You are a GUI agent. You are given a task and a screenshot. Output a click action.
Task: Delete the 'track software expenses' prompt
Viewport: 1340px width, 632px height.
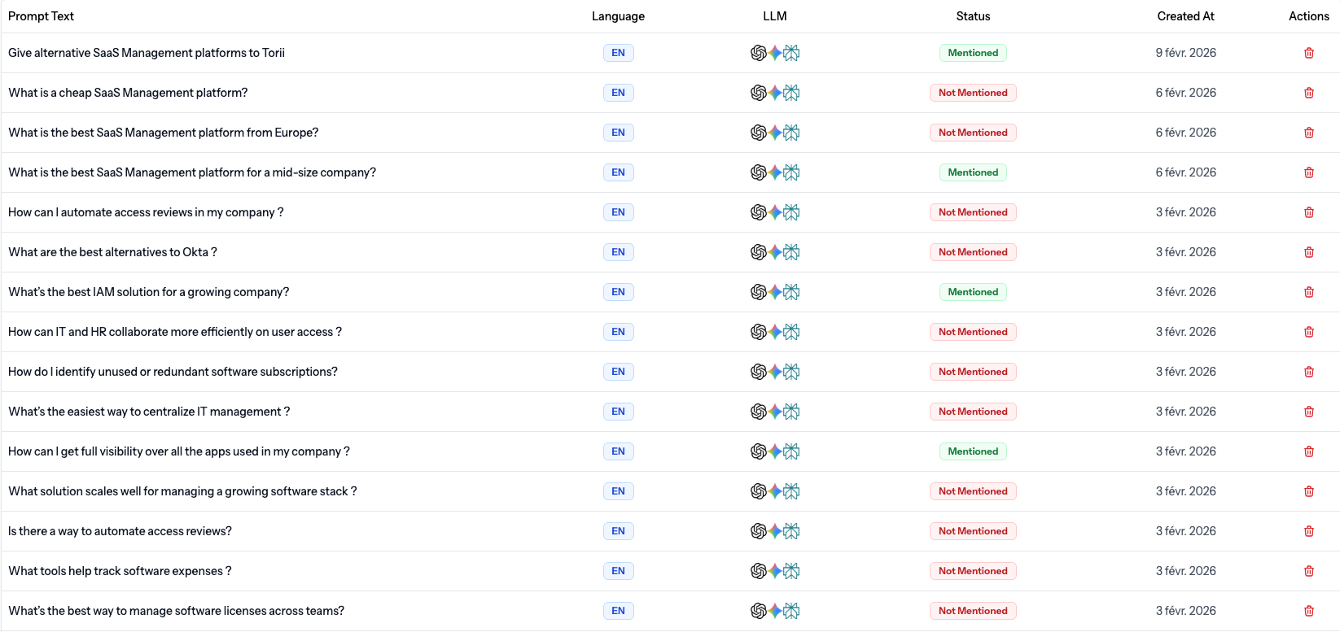point(1308,571)
